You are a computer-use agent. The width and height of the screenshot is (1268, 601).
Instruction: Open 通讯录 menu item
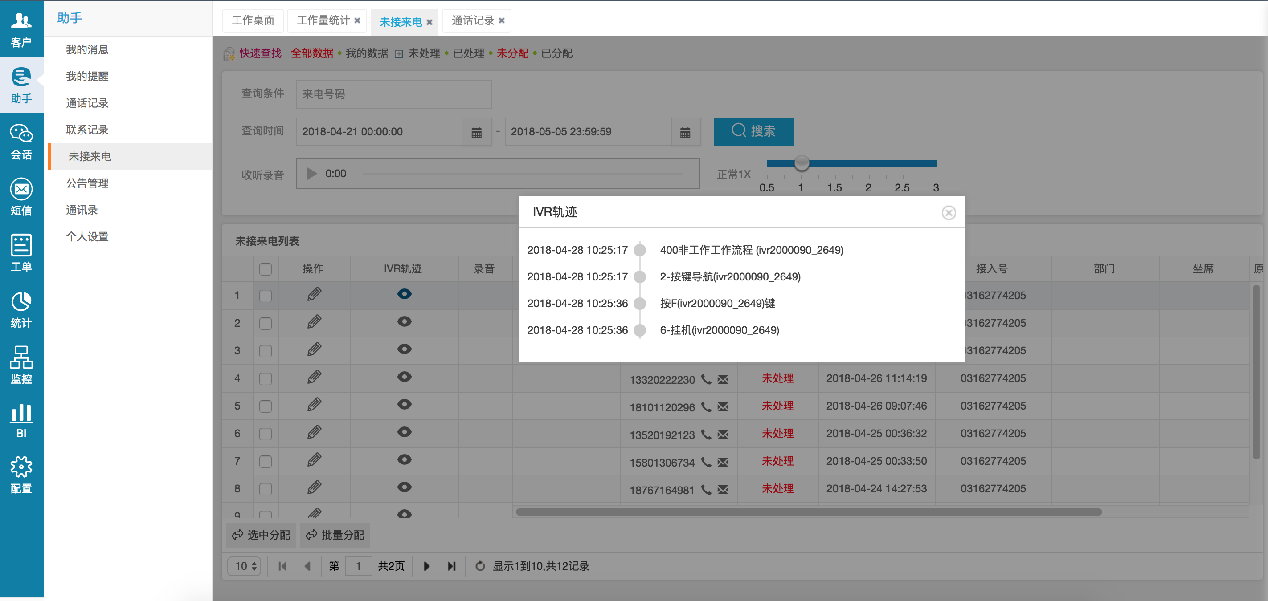82,211
